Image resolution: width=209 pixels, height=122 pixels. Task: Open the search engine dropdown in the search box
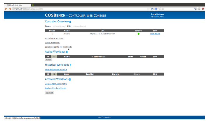[156, 9]
